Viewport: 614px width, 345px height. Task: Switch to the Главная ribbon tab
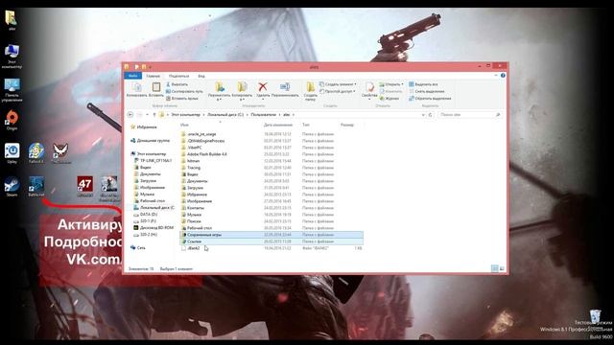pyautogui.click(x=153, y=76)
